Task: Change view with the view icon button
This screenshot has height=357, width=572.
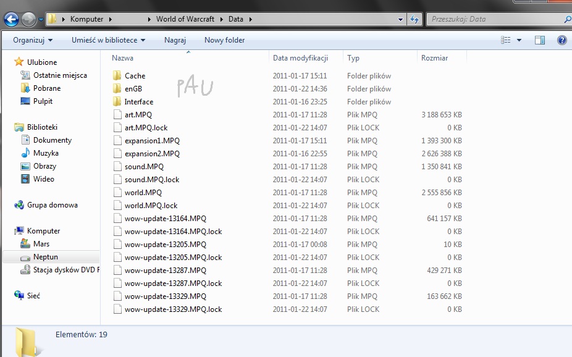Action: [506, 40]
